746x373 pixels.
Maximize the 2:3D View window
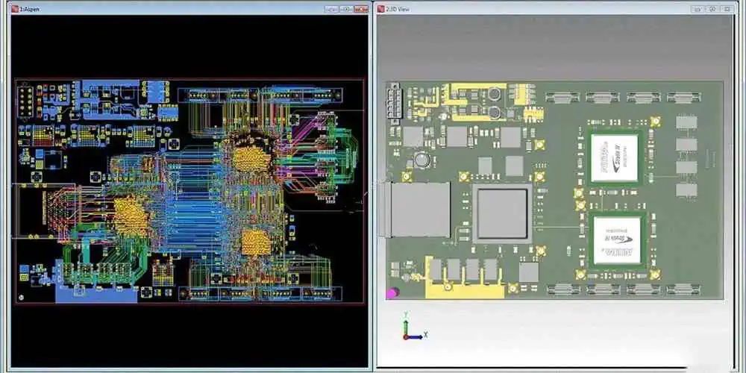(x=712, y=8)
